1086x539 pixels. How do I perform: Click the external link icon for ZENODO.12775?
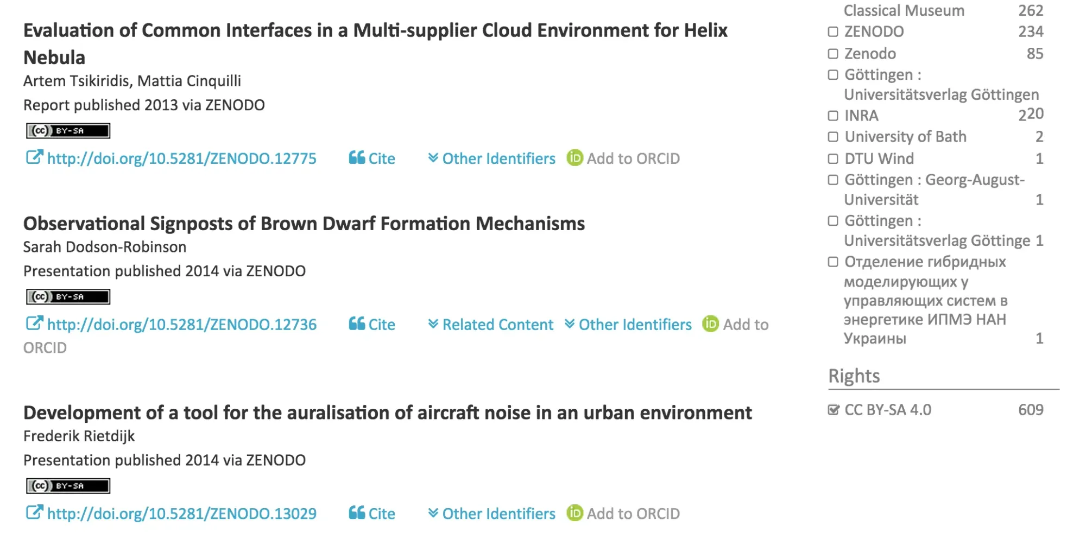pos(34,158)
